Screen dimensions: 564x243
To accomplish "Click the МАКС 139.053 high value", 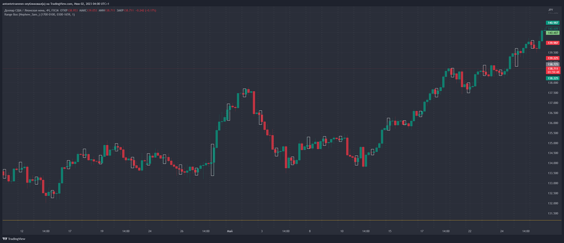I will [88, 10].
